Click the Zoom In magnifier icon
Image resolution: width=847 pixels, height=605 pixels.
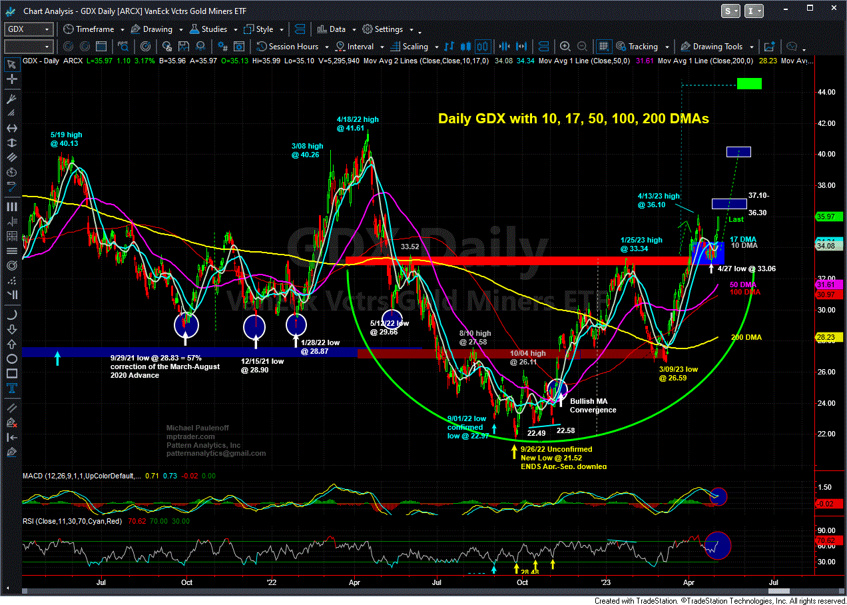point(565,47)
